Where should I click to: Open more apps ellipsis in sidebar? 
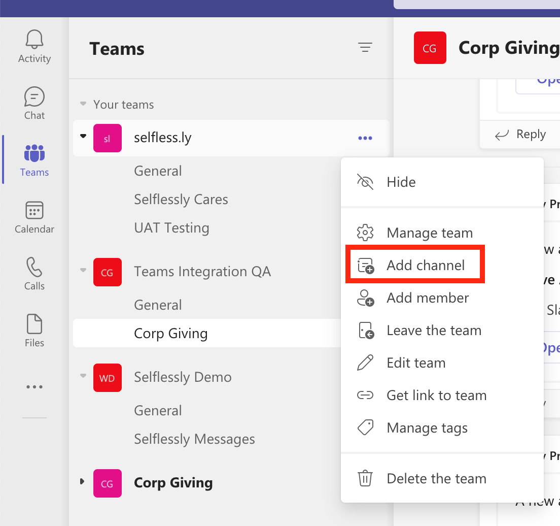pos(34,386)
